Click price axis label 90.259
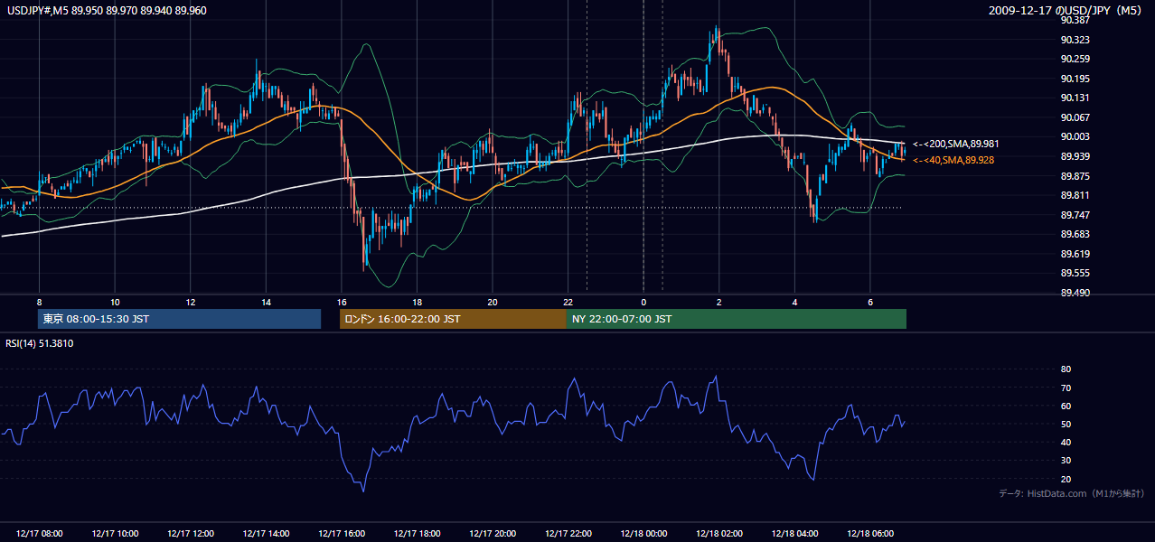 [1075, 59]
